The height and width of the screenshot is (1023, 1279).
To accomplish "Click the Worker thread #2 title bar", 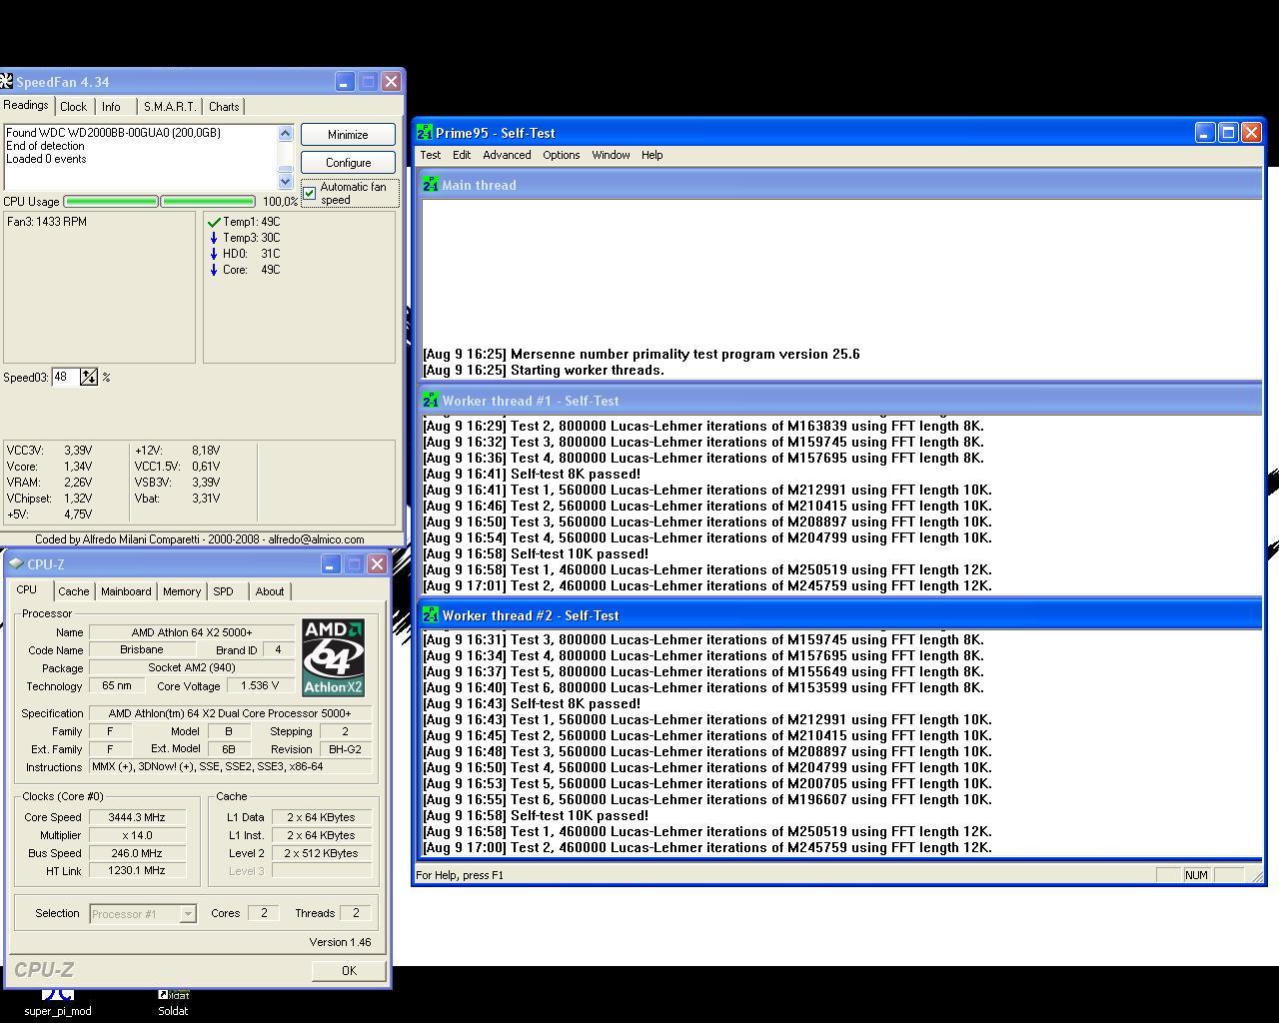I will click(839, 615).
